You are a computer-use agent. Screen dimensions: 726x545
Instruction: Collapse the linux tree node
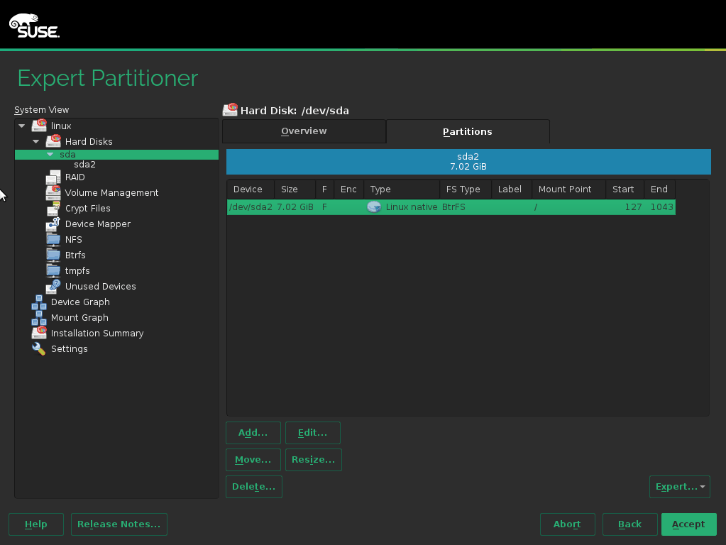point(21,126)
